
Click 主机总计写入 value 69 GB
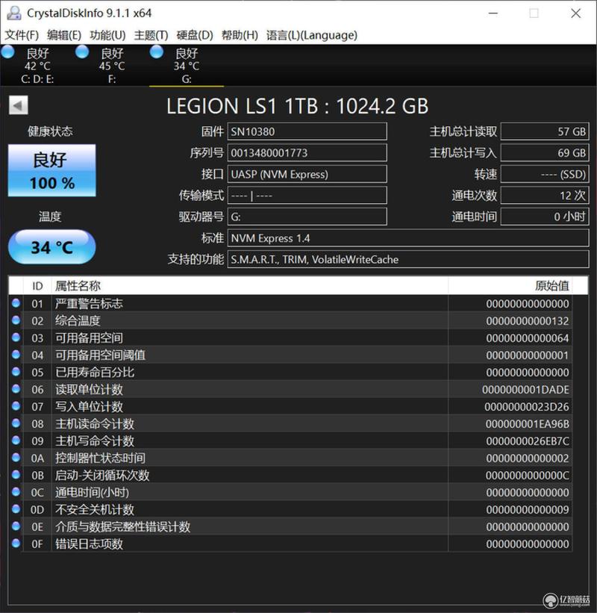coord(545,152)
